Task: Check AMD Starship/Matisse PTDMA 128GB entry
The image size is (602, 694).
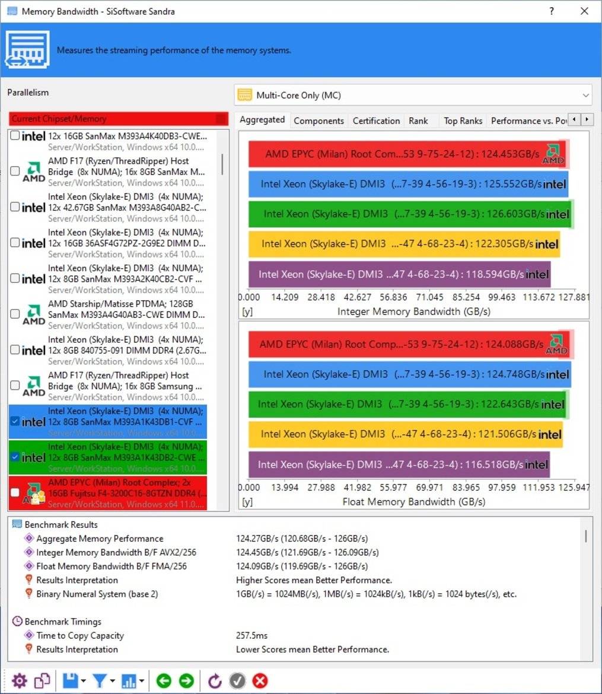Action: pyautogui.click(x=15, y=314)
